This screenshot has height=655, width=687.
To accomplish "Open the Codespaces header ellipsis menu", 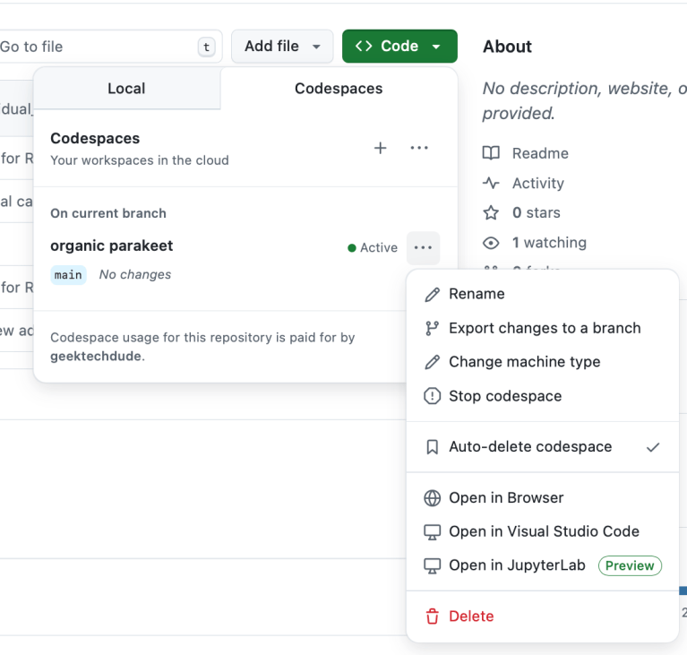I will coord(419,148).
